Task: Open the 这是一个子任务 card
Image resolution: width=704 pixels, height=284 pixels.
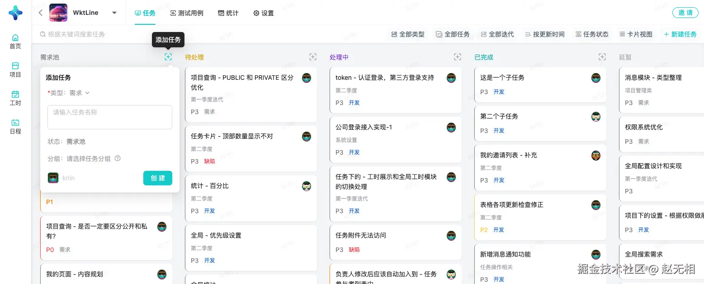Action: [x=540, y=85]
